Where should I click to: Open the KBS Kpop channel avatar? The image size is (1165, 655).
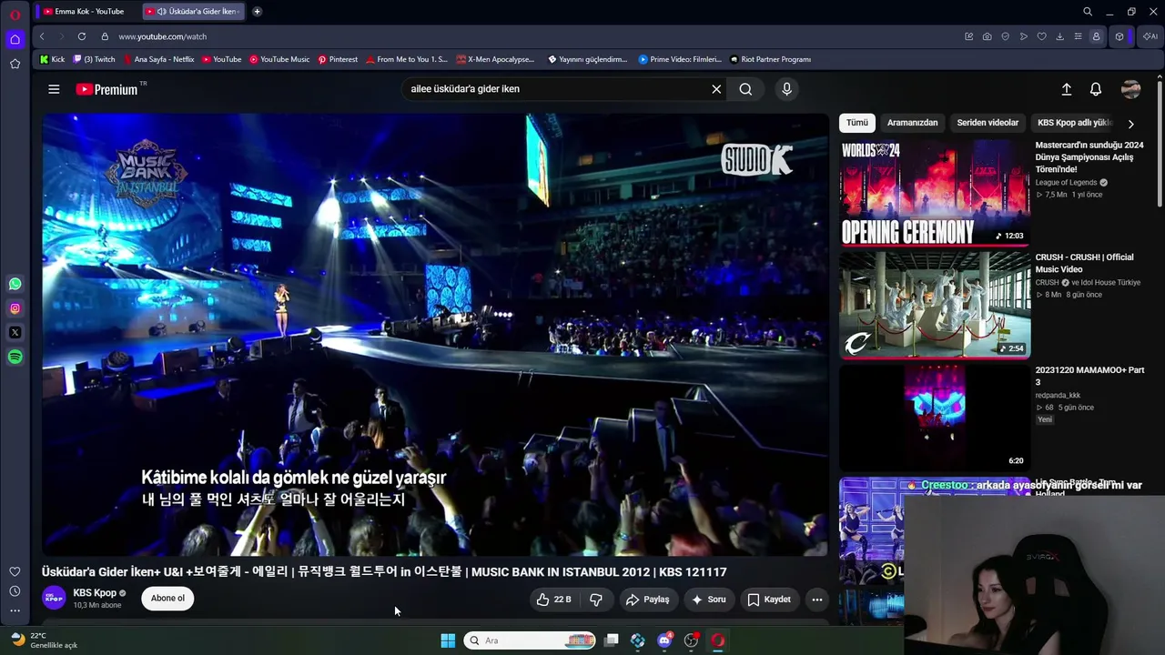[x=55, y=598]
